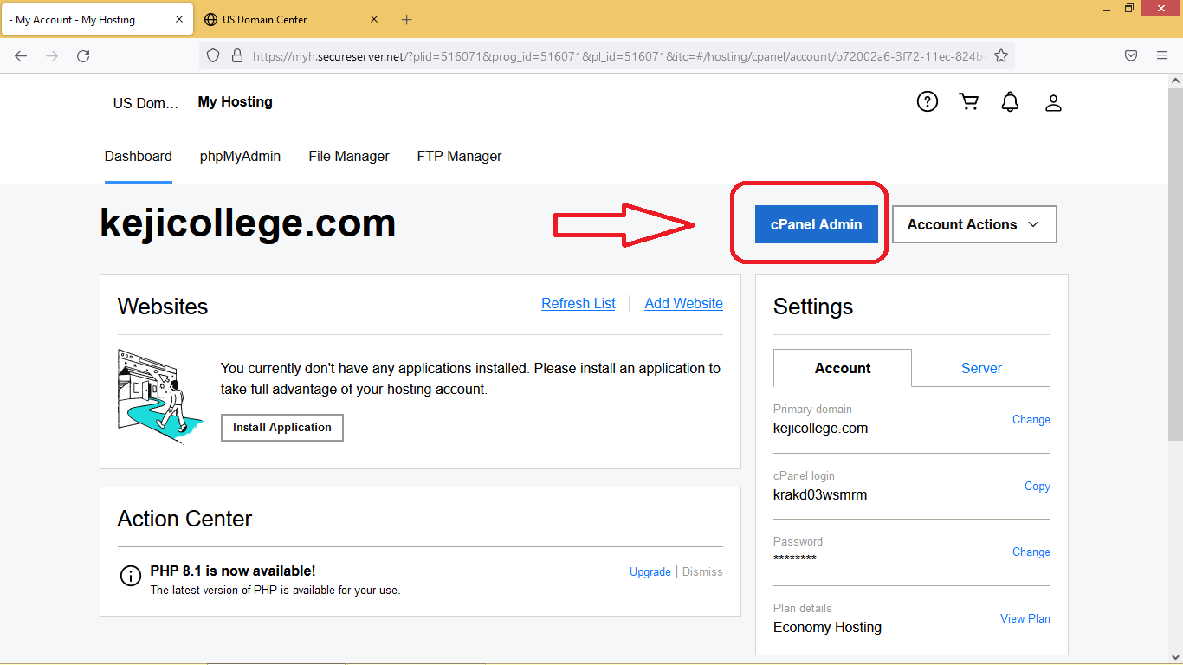Screen dimensions: 1183x665
Task: Close the My Account - My Hosting tab
Action: pyautogui.click(x=180, y=19)
